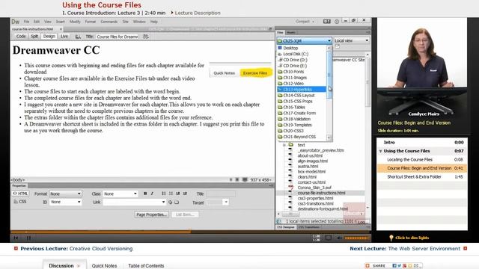Screen dimensions: 479x269
Task: Toggle Live view
Action: tap(64, 37)
